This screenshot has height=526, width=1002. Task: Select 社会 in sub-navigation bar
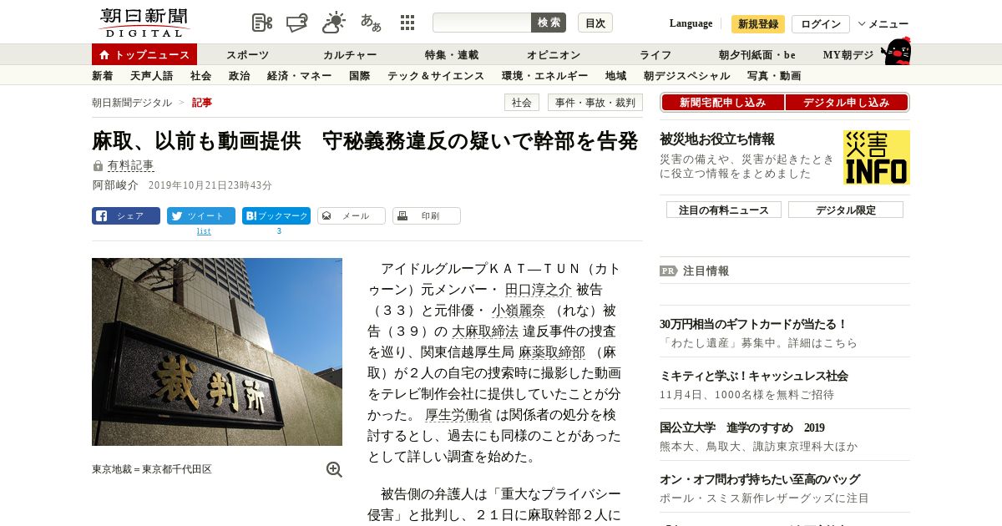(x=201, y=76)
